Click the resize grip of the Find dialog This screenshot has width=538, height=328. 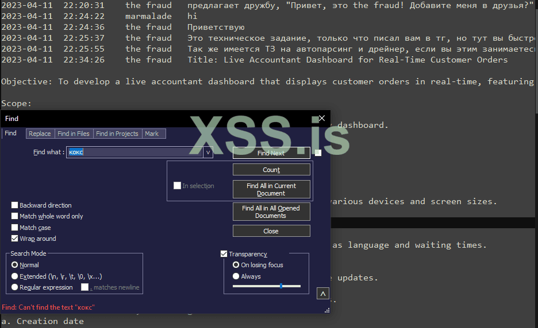327,310
